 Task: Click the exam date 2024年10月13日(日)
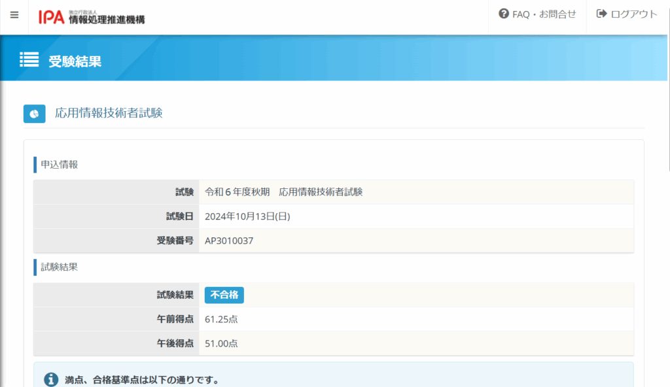click(x=247, y=216)
